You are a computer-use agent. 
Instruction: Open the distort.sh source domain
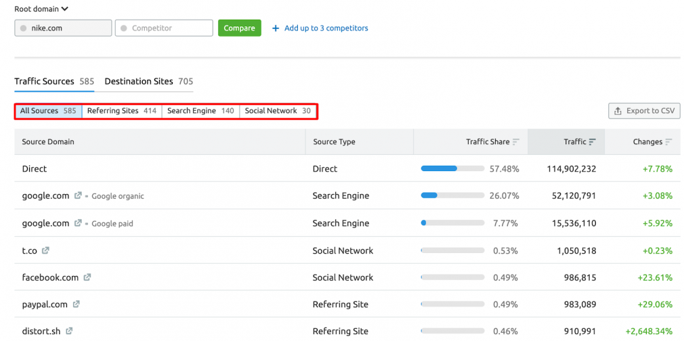41,331
